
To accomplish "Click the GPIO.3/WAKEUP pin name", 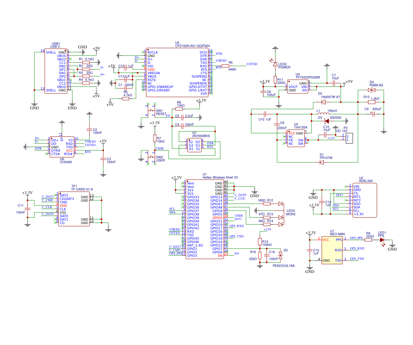I will pyautogui.click(x=160, y=87).
